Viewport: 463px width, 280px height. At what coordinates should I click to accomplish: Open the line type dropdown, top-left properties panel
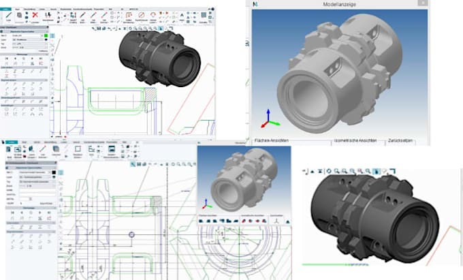point(29,44)
